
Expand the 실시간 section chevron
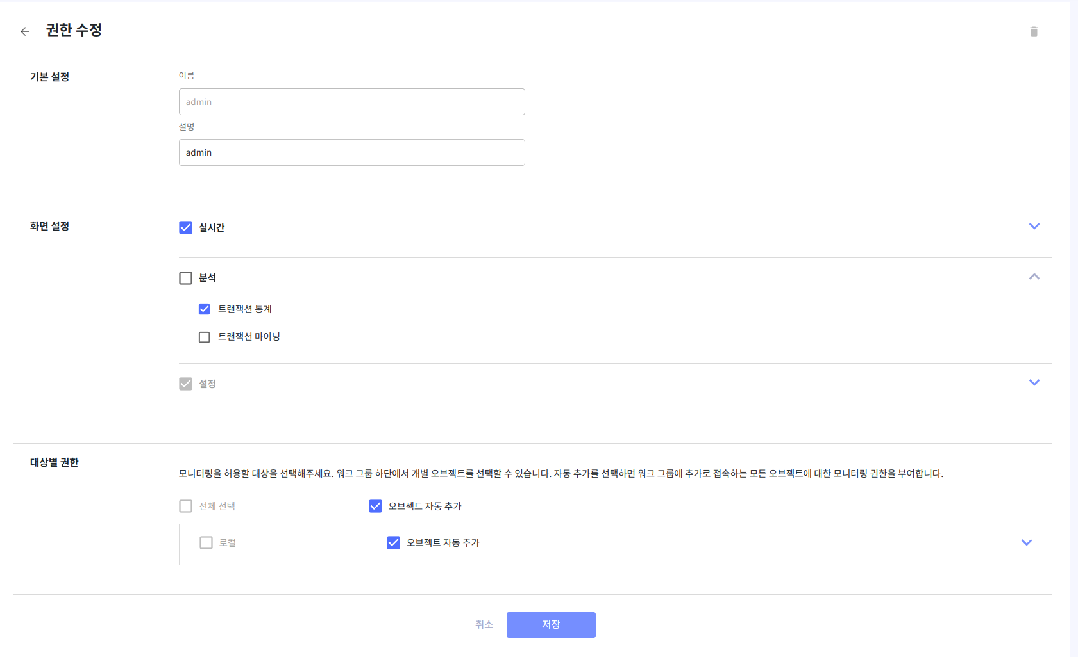pos(1034,226)
